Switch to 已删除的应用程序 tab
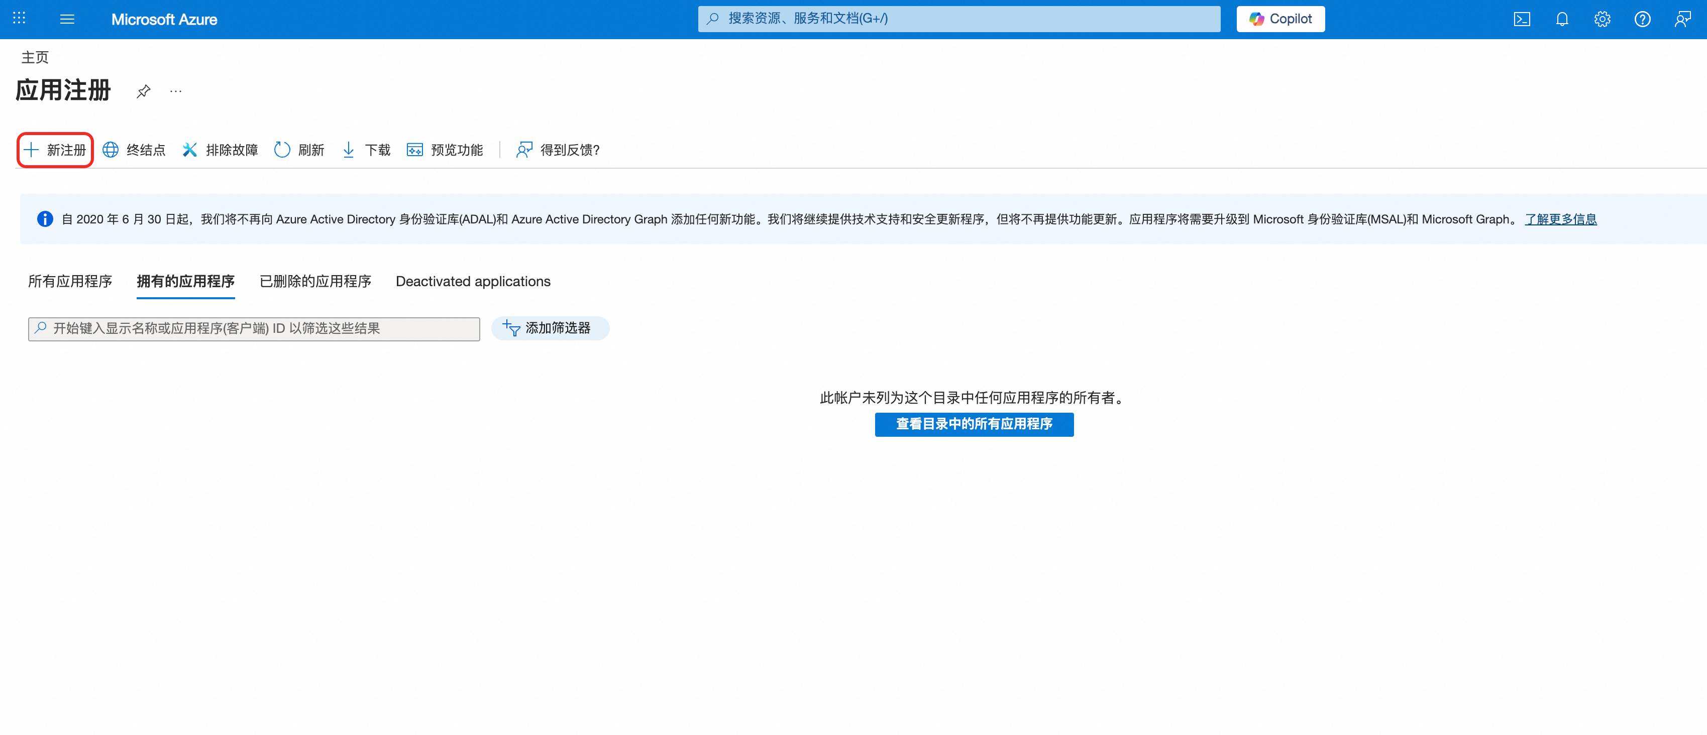1707x735 pixels. tap(315, 282)
